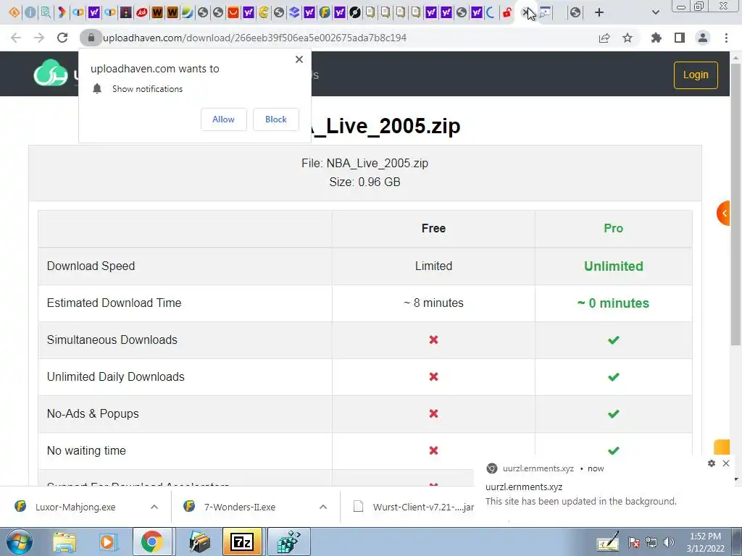
Task: View site information via the padlock icon
Action: pos(91,38)
